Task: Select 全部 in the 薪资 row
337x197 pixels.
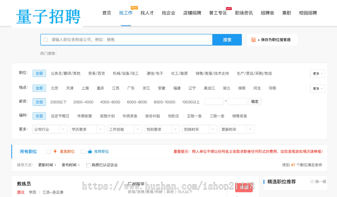Action: pos(39,102)
